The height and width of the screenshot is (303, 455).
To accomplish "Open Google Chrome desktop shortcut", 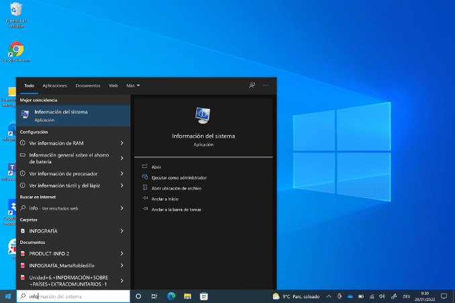I will (x=15, y=50).
